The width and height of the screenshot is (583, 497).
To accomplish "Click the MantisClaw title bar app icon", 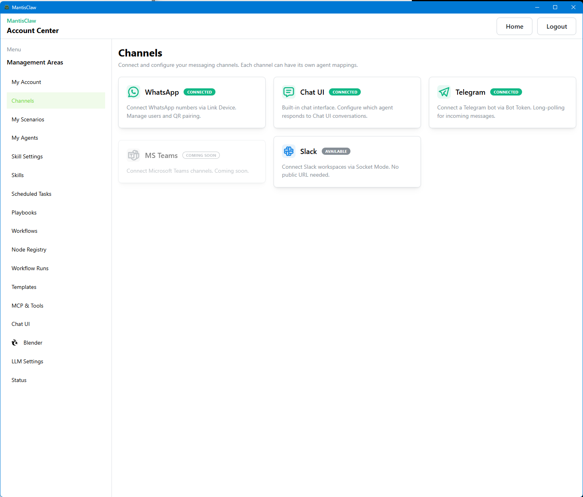I will click(6, 7).
